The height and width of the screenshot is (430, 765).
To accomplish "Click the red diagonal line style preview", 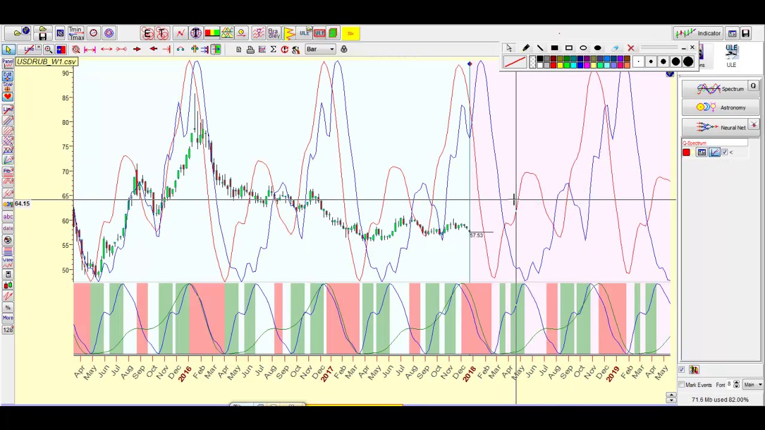I will pos(515,62).
